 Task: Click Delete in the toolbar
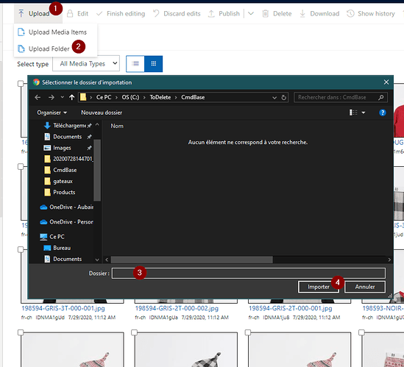tap(277, 14)
